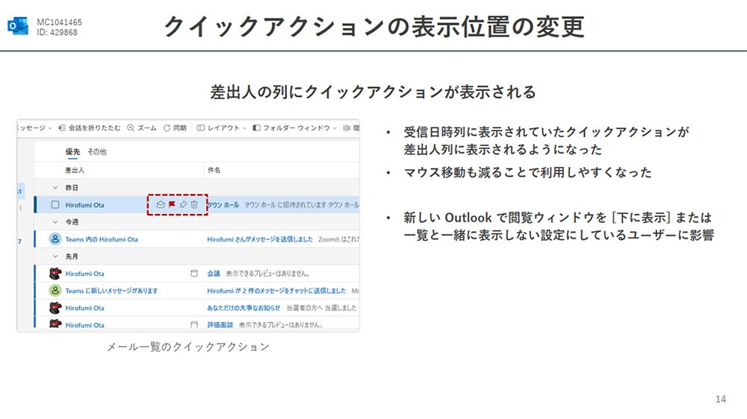Click the calendar icon next to 会議

[x=194, y=274]
